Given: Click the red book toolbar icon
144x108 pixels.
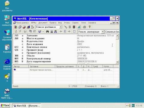Looking at the screenshot, I should click(x=24, y=27).
